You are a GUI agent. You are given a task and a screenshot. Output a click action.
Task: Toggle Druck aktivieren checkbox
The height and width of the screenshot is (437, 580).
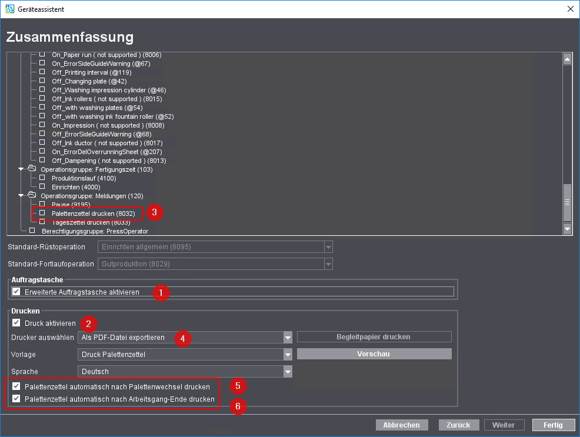pyautogui.click(x=16, y=323)
